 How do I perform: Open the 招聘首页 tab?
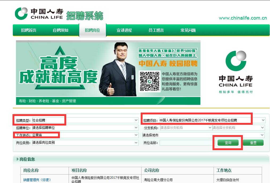click(28, 30)
